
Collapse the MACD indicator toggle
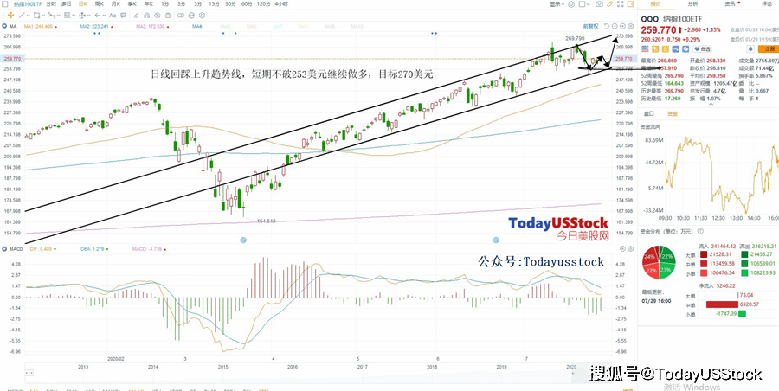pyautogui.click(x=4, y=248)
